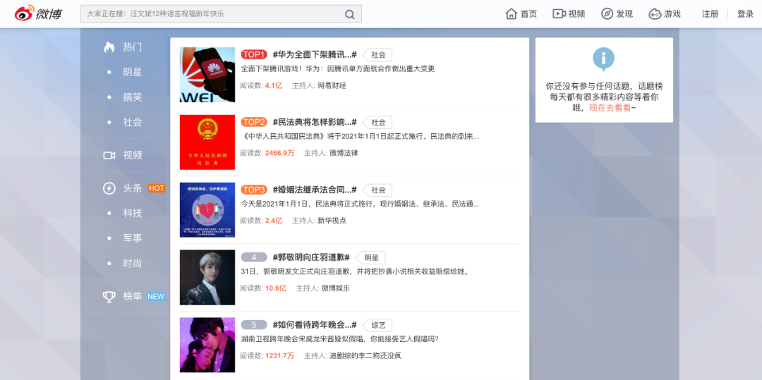Click host name 追剧综的李二狗还没疯
The height and width of the screenshot is (380, 762).
point(365,356)
